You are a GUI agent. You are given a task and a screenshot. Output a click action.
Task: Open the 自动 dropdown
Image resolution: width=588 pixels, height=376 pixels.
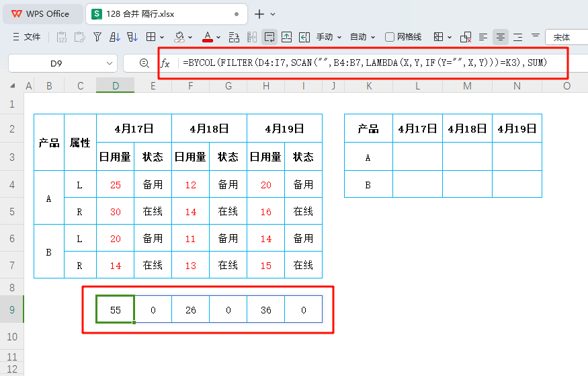tap(362, 37)
